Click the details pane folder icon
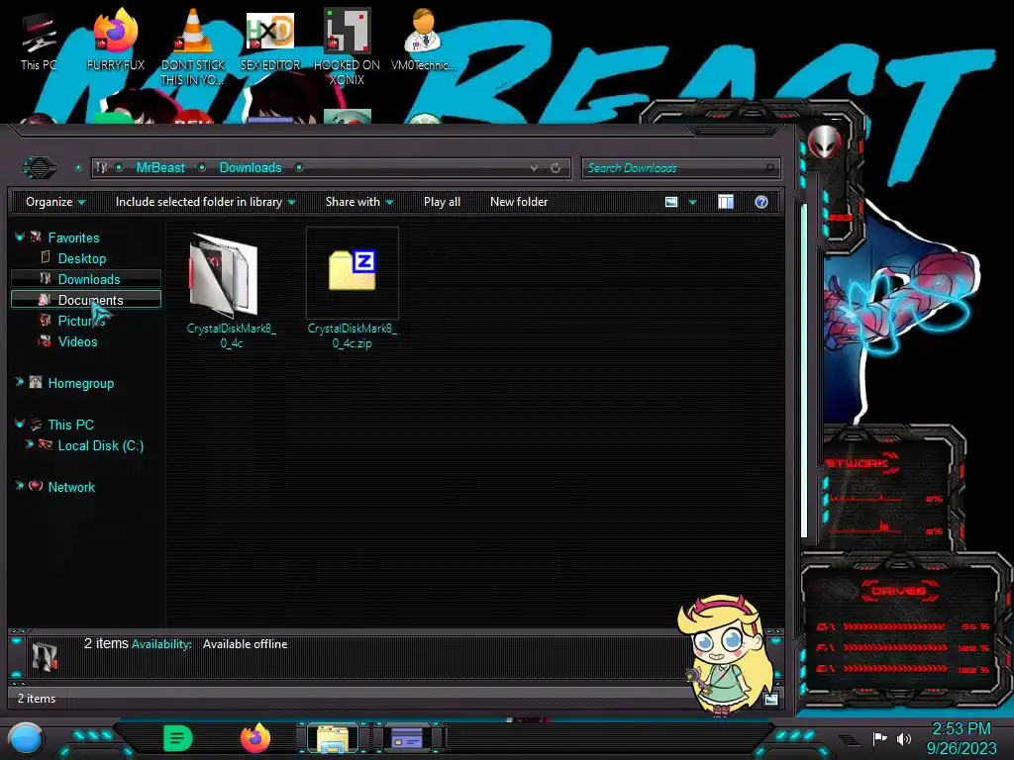This screenshot has height=760, width=1014. [x=45, y=655]
